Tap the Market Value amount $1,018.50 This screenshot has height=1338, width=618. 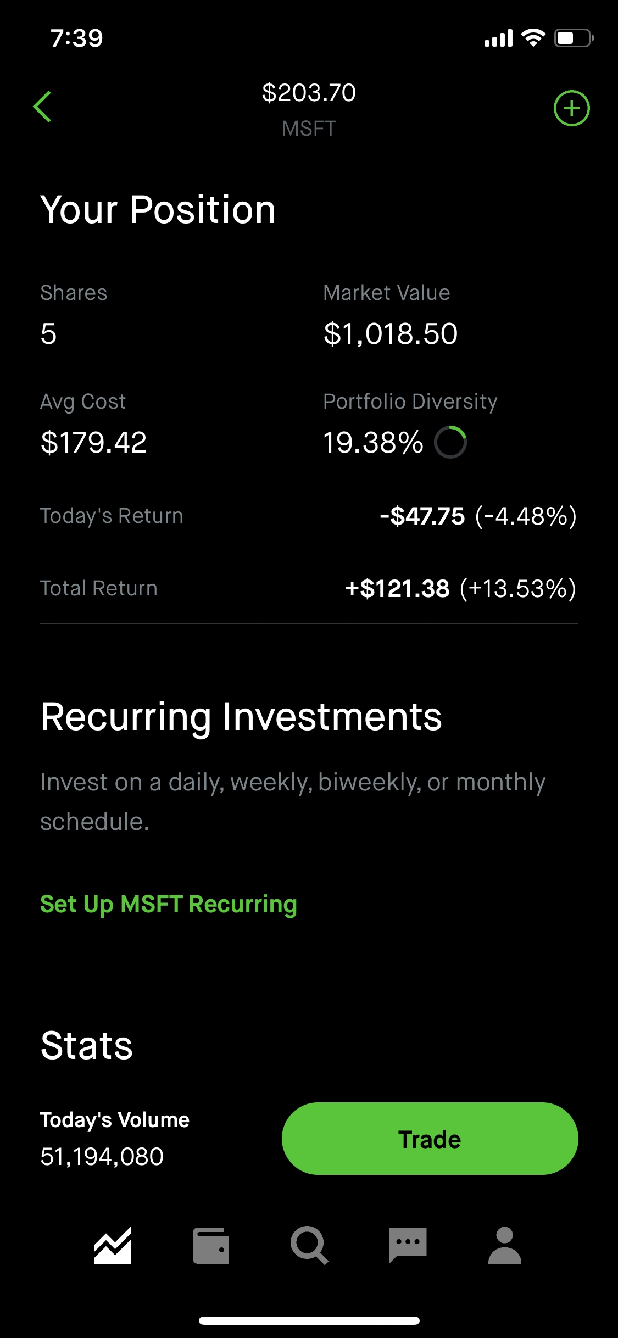391,334
